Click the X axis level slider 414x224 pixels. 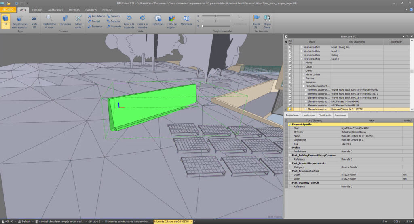pyautogui.click(x=216, y=16)
